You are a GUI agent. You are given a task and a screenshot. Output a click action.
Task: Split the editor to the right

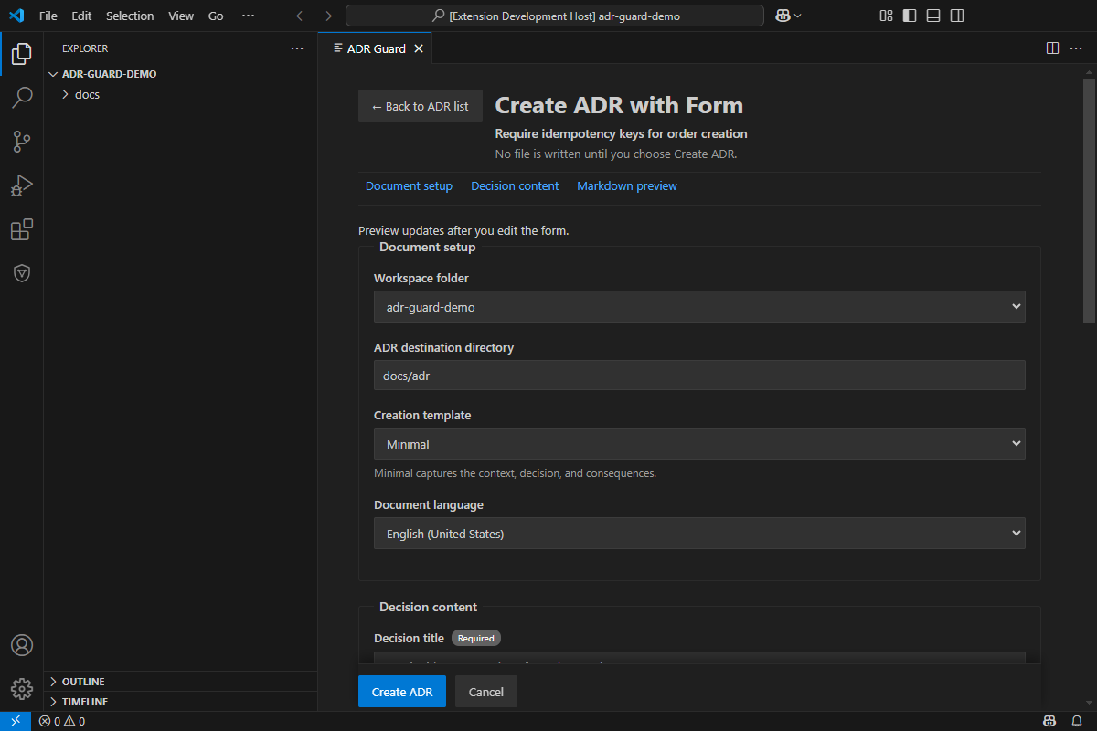click(1052, 48)
